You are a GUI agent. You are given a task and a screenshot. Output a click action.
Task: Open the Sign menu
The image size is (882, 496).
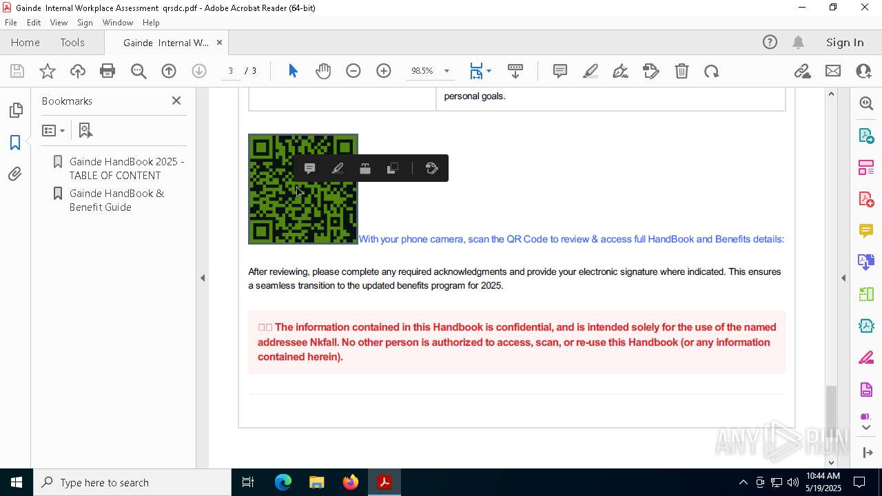85,22
